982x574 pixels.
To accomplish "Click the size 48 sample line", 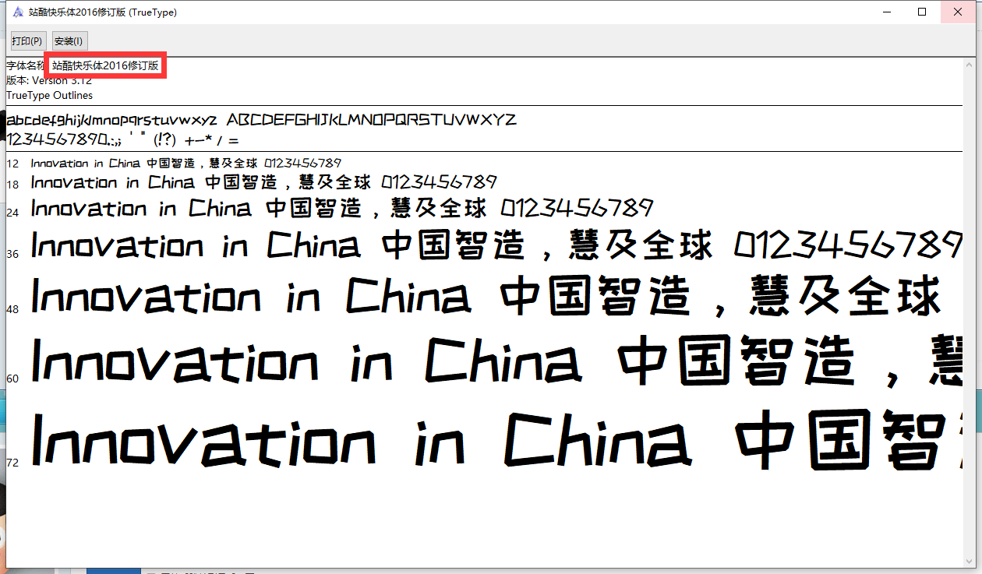I will pos(486,297).
